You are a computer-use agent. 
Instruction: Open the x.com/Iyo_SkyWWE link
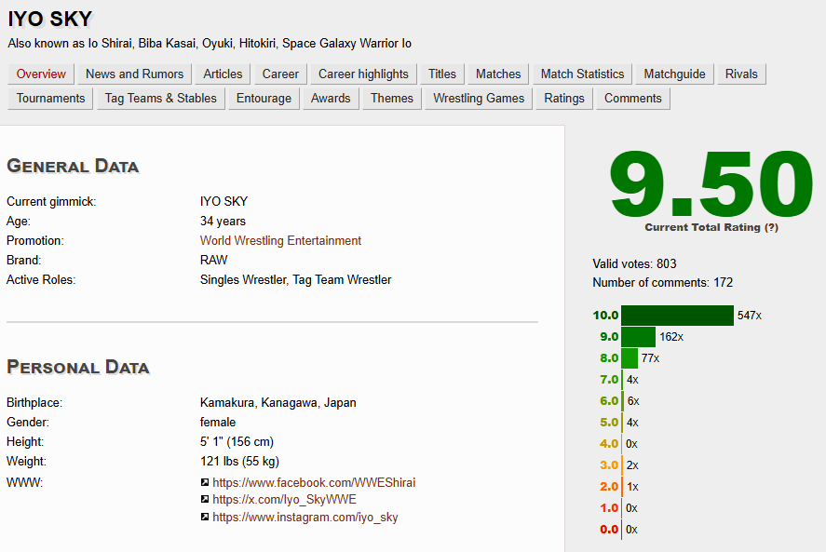(284, 499)
